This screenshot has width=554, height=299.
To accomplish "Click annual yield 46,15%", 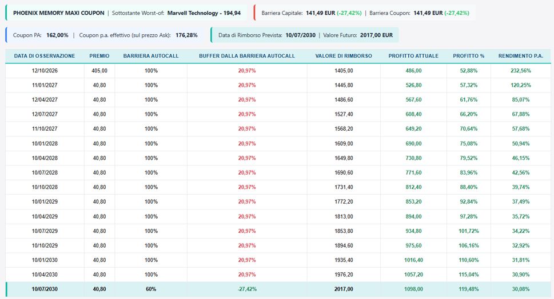I will (x=521, y=158).
